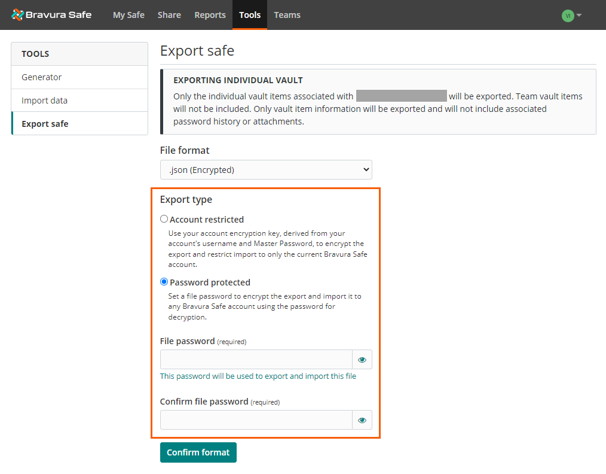Open the Share section
Image resolution: width=606 pixels, height=474 pixels.
(x=169, y=15)
